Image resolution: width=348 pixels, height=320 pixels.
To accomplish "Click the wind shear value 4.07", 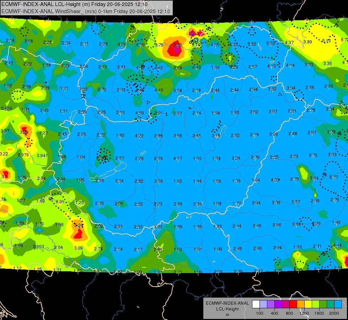I will coord(178,159).
